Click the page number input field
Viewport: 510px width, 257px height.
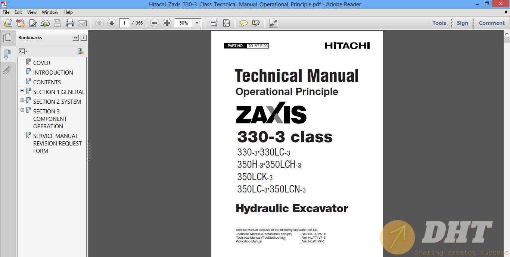click(x=124, y=23)
